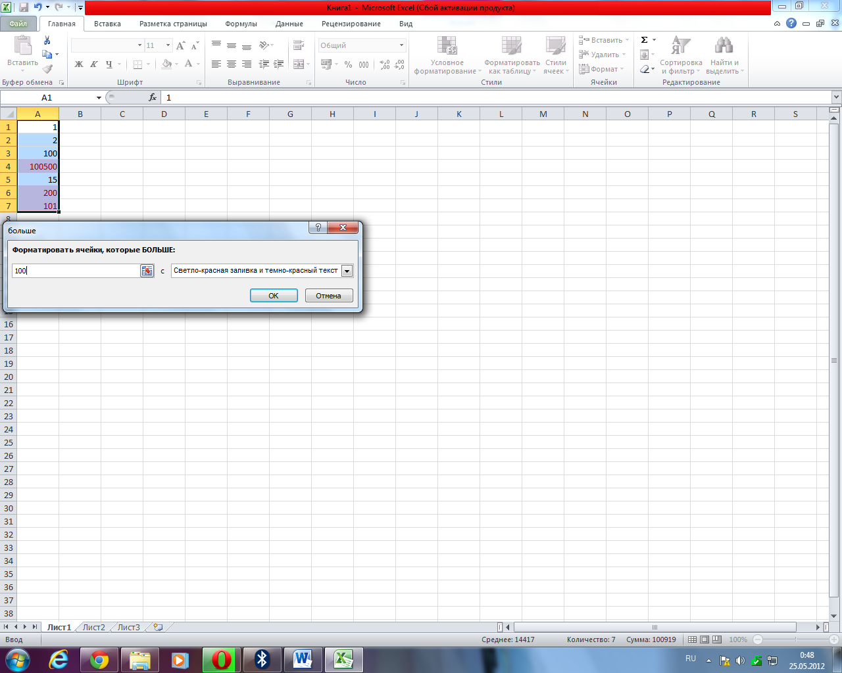Switch to sheet Лист2
842x673 pixels.
[93, 627]
